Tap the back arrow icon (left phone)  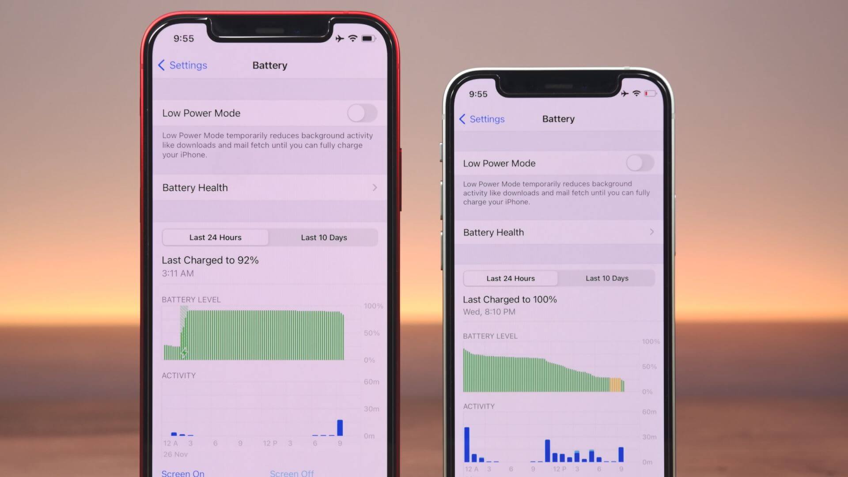click(162, 64)
